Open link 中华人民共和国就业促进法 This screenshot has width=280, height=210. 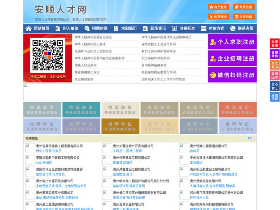(93, 37)
